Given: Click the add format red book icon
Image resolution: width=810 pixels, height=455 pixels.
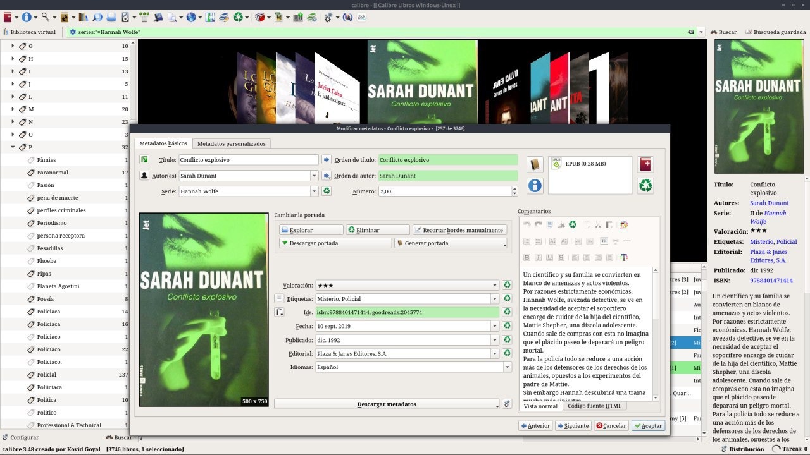Looking at the screenshot, I should click(645, 164).
